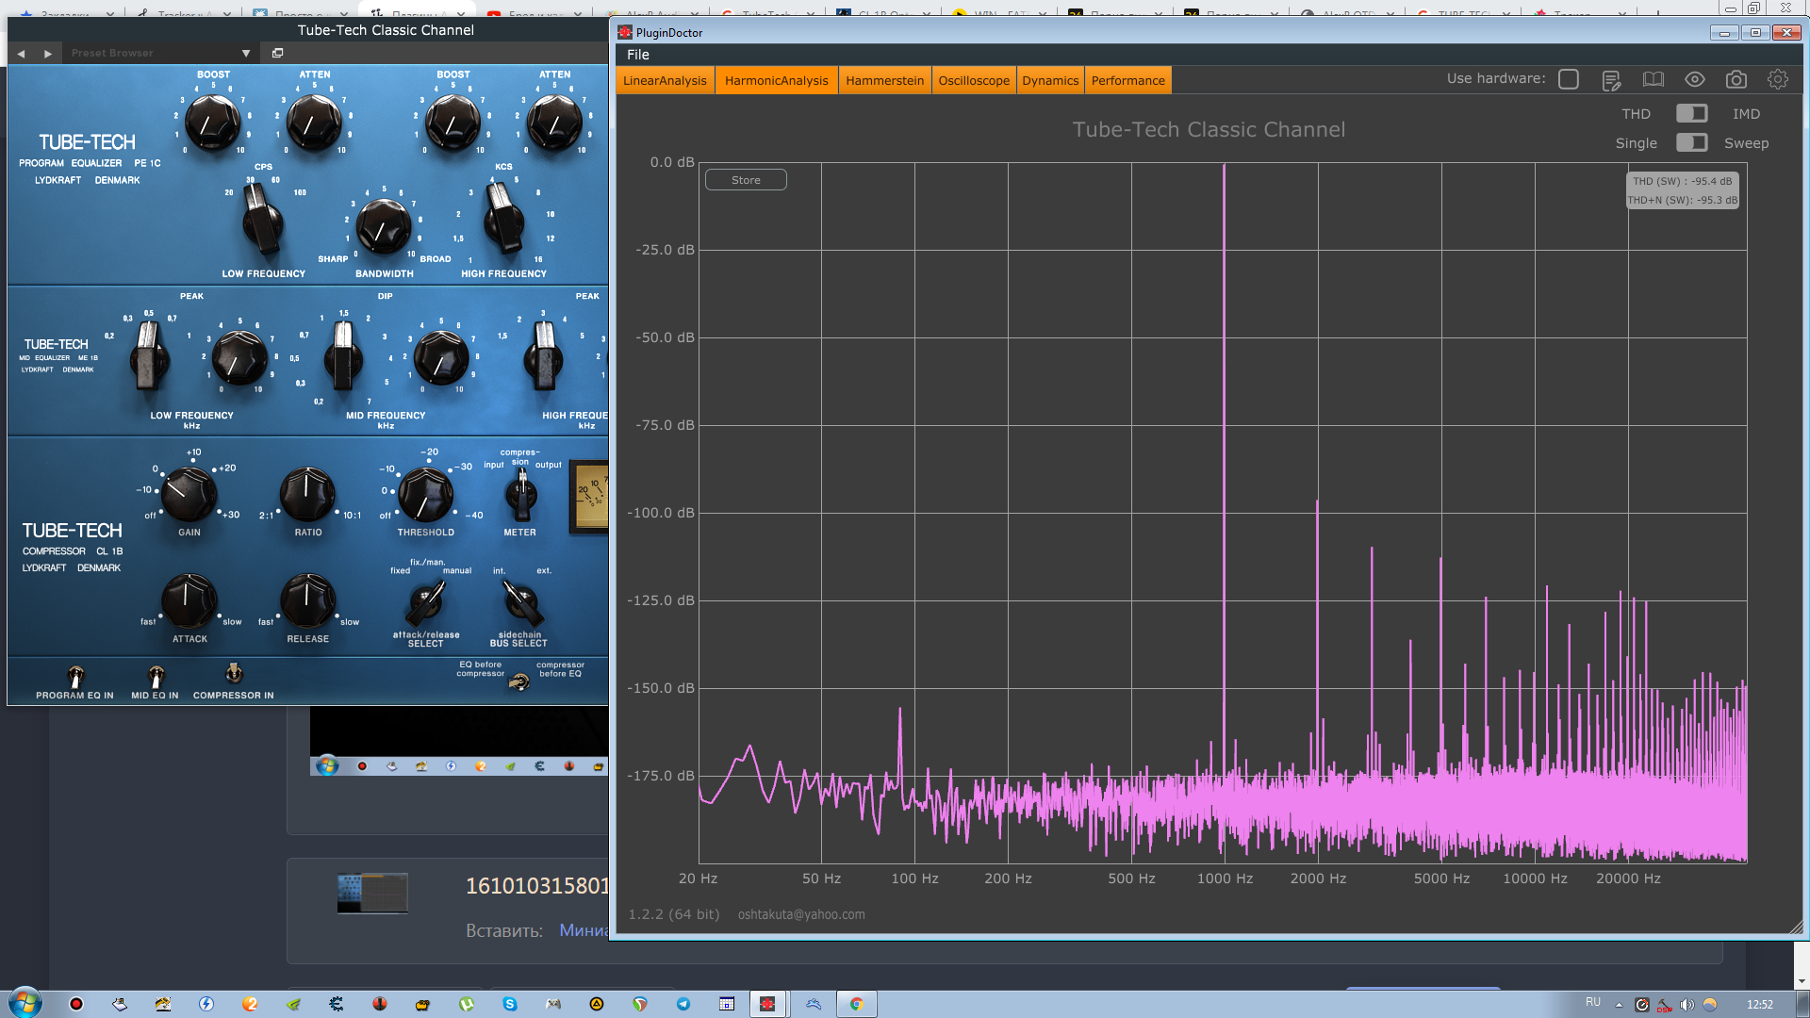The image size is (1810, 1018).
Task: Click the eye view icon in PluginDoctor
Action: 1695,80
